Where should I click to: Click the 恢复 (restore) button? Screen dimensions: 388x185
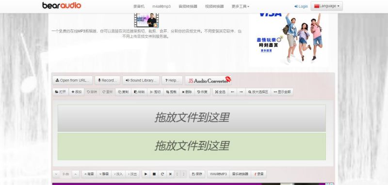coord(202,92)
